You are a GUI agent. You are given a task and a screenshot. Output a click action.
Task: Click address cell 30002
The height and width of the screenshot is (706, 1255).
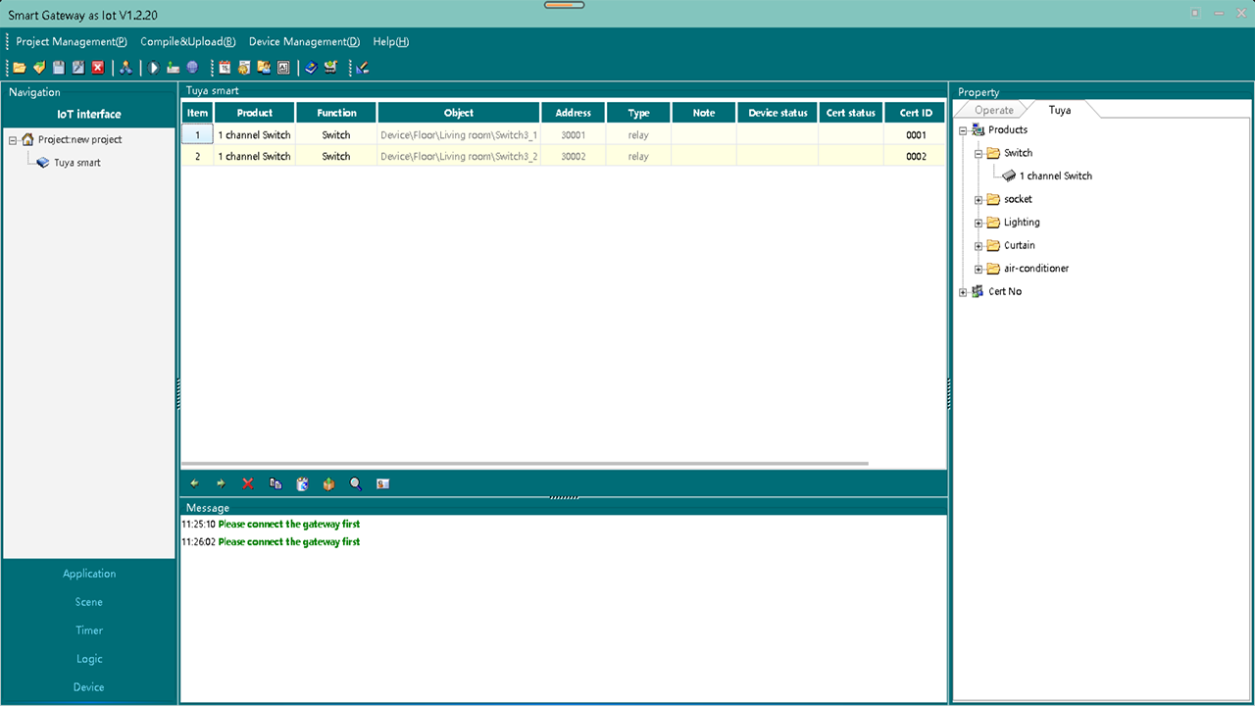tap(574, 156)
